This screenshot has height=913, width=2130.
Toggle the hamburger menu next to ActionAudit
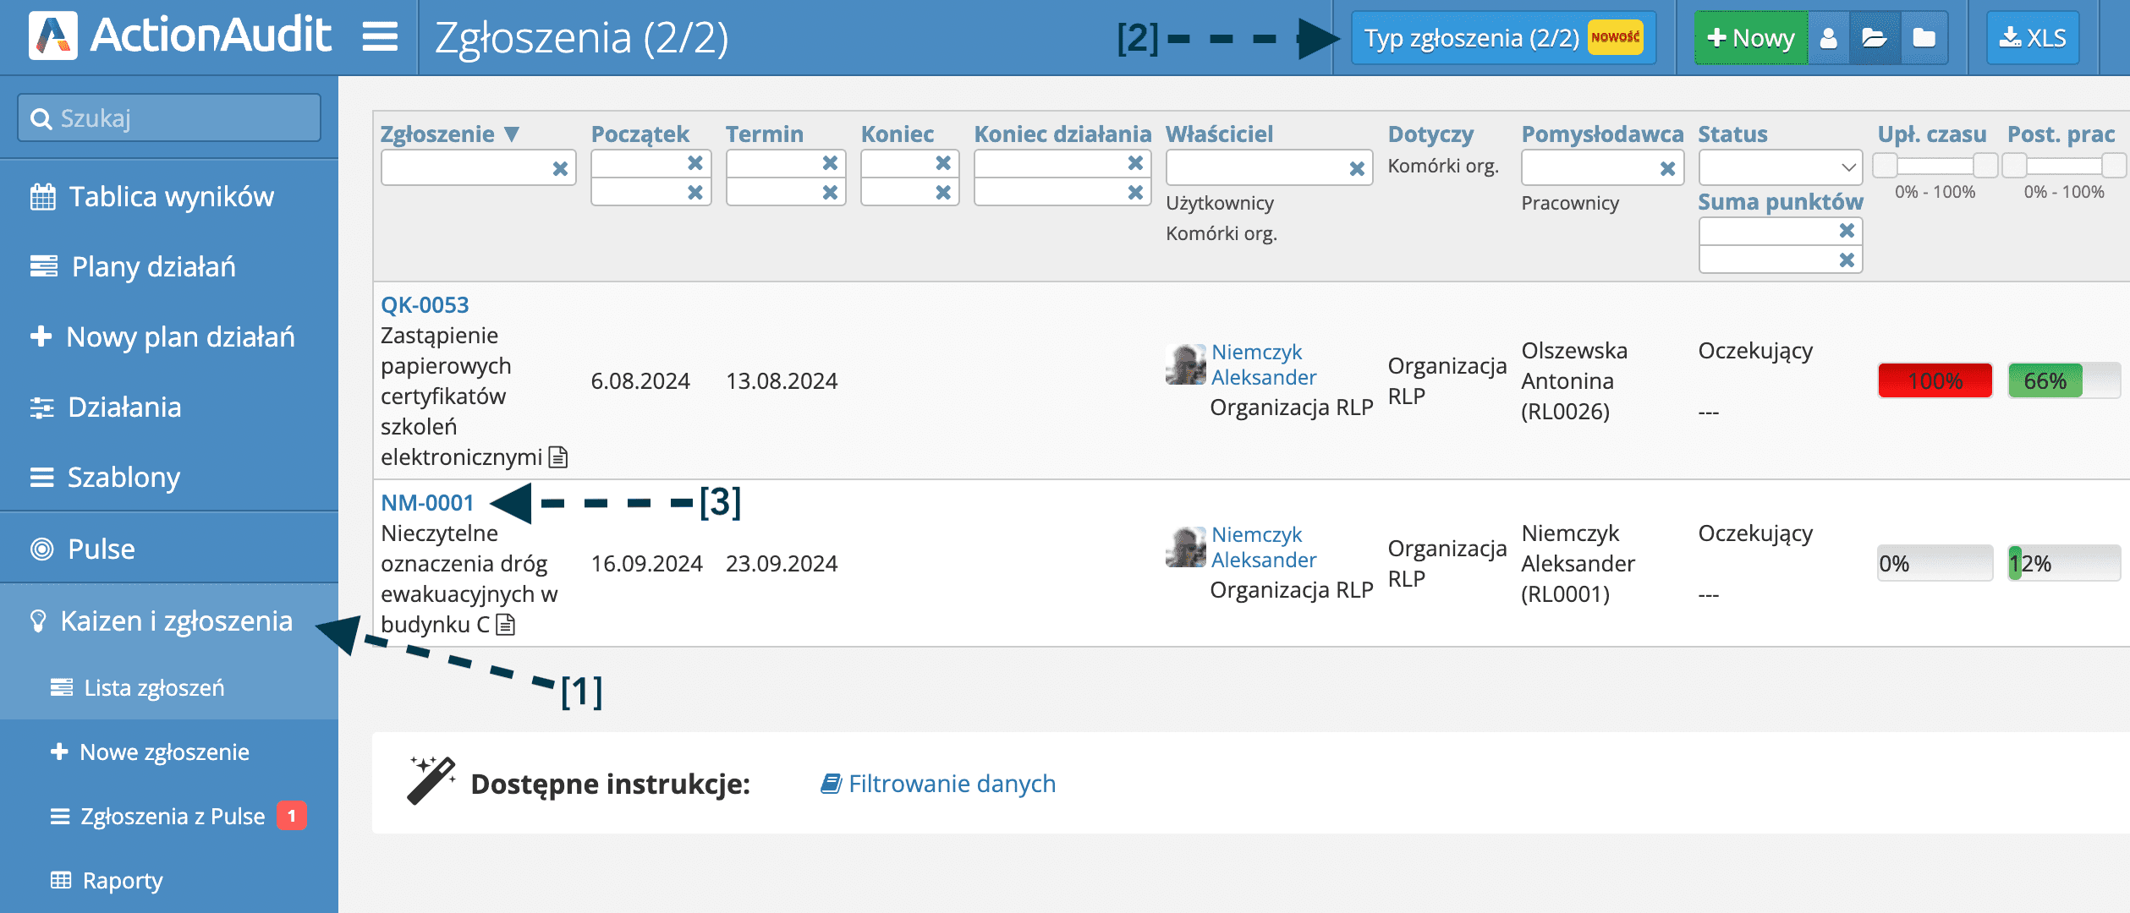point(380,36)
